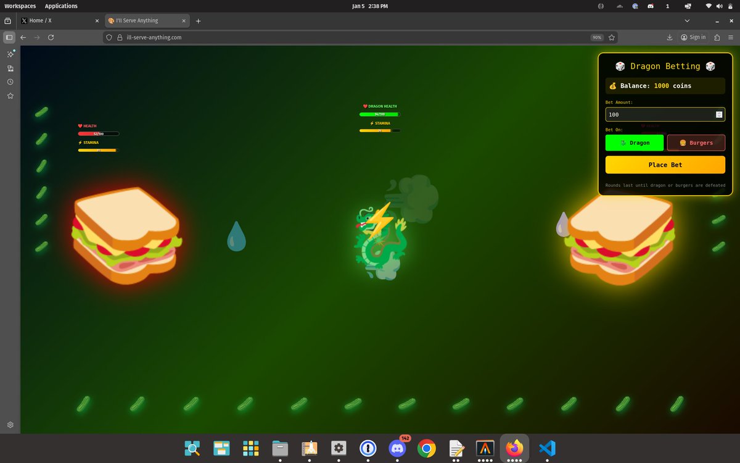Screen dimensions: 740x463
Task: Open Bookmarks star icon in sidebar
Action: click(x=10, y=96)
